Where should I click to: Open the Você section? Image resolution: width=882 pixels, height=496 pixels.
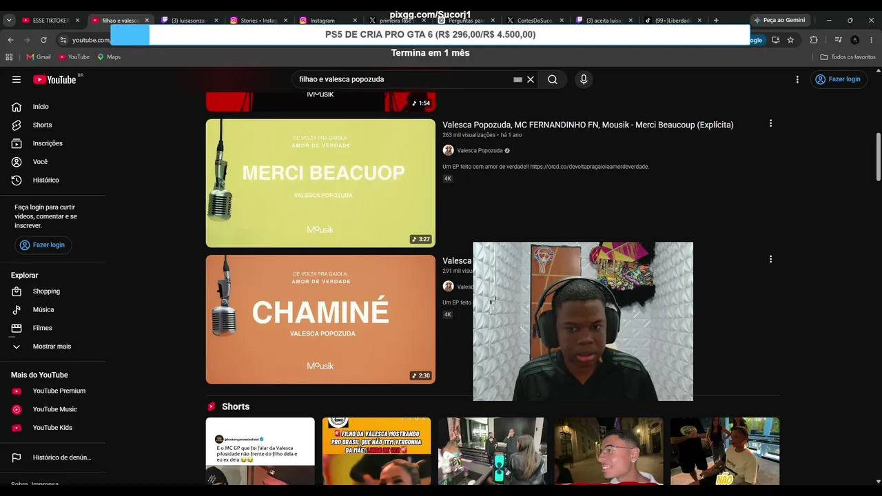(x=40, y=162)
